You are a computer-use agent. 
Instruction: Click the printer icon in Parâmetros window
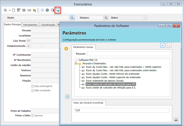(x=176, y=120)
